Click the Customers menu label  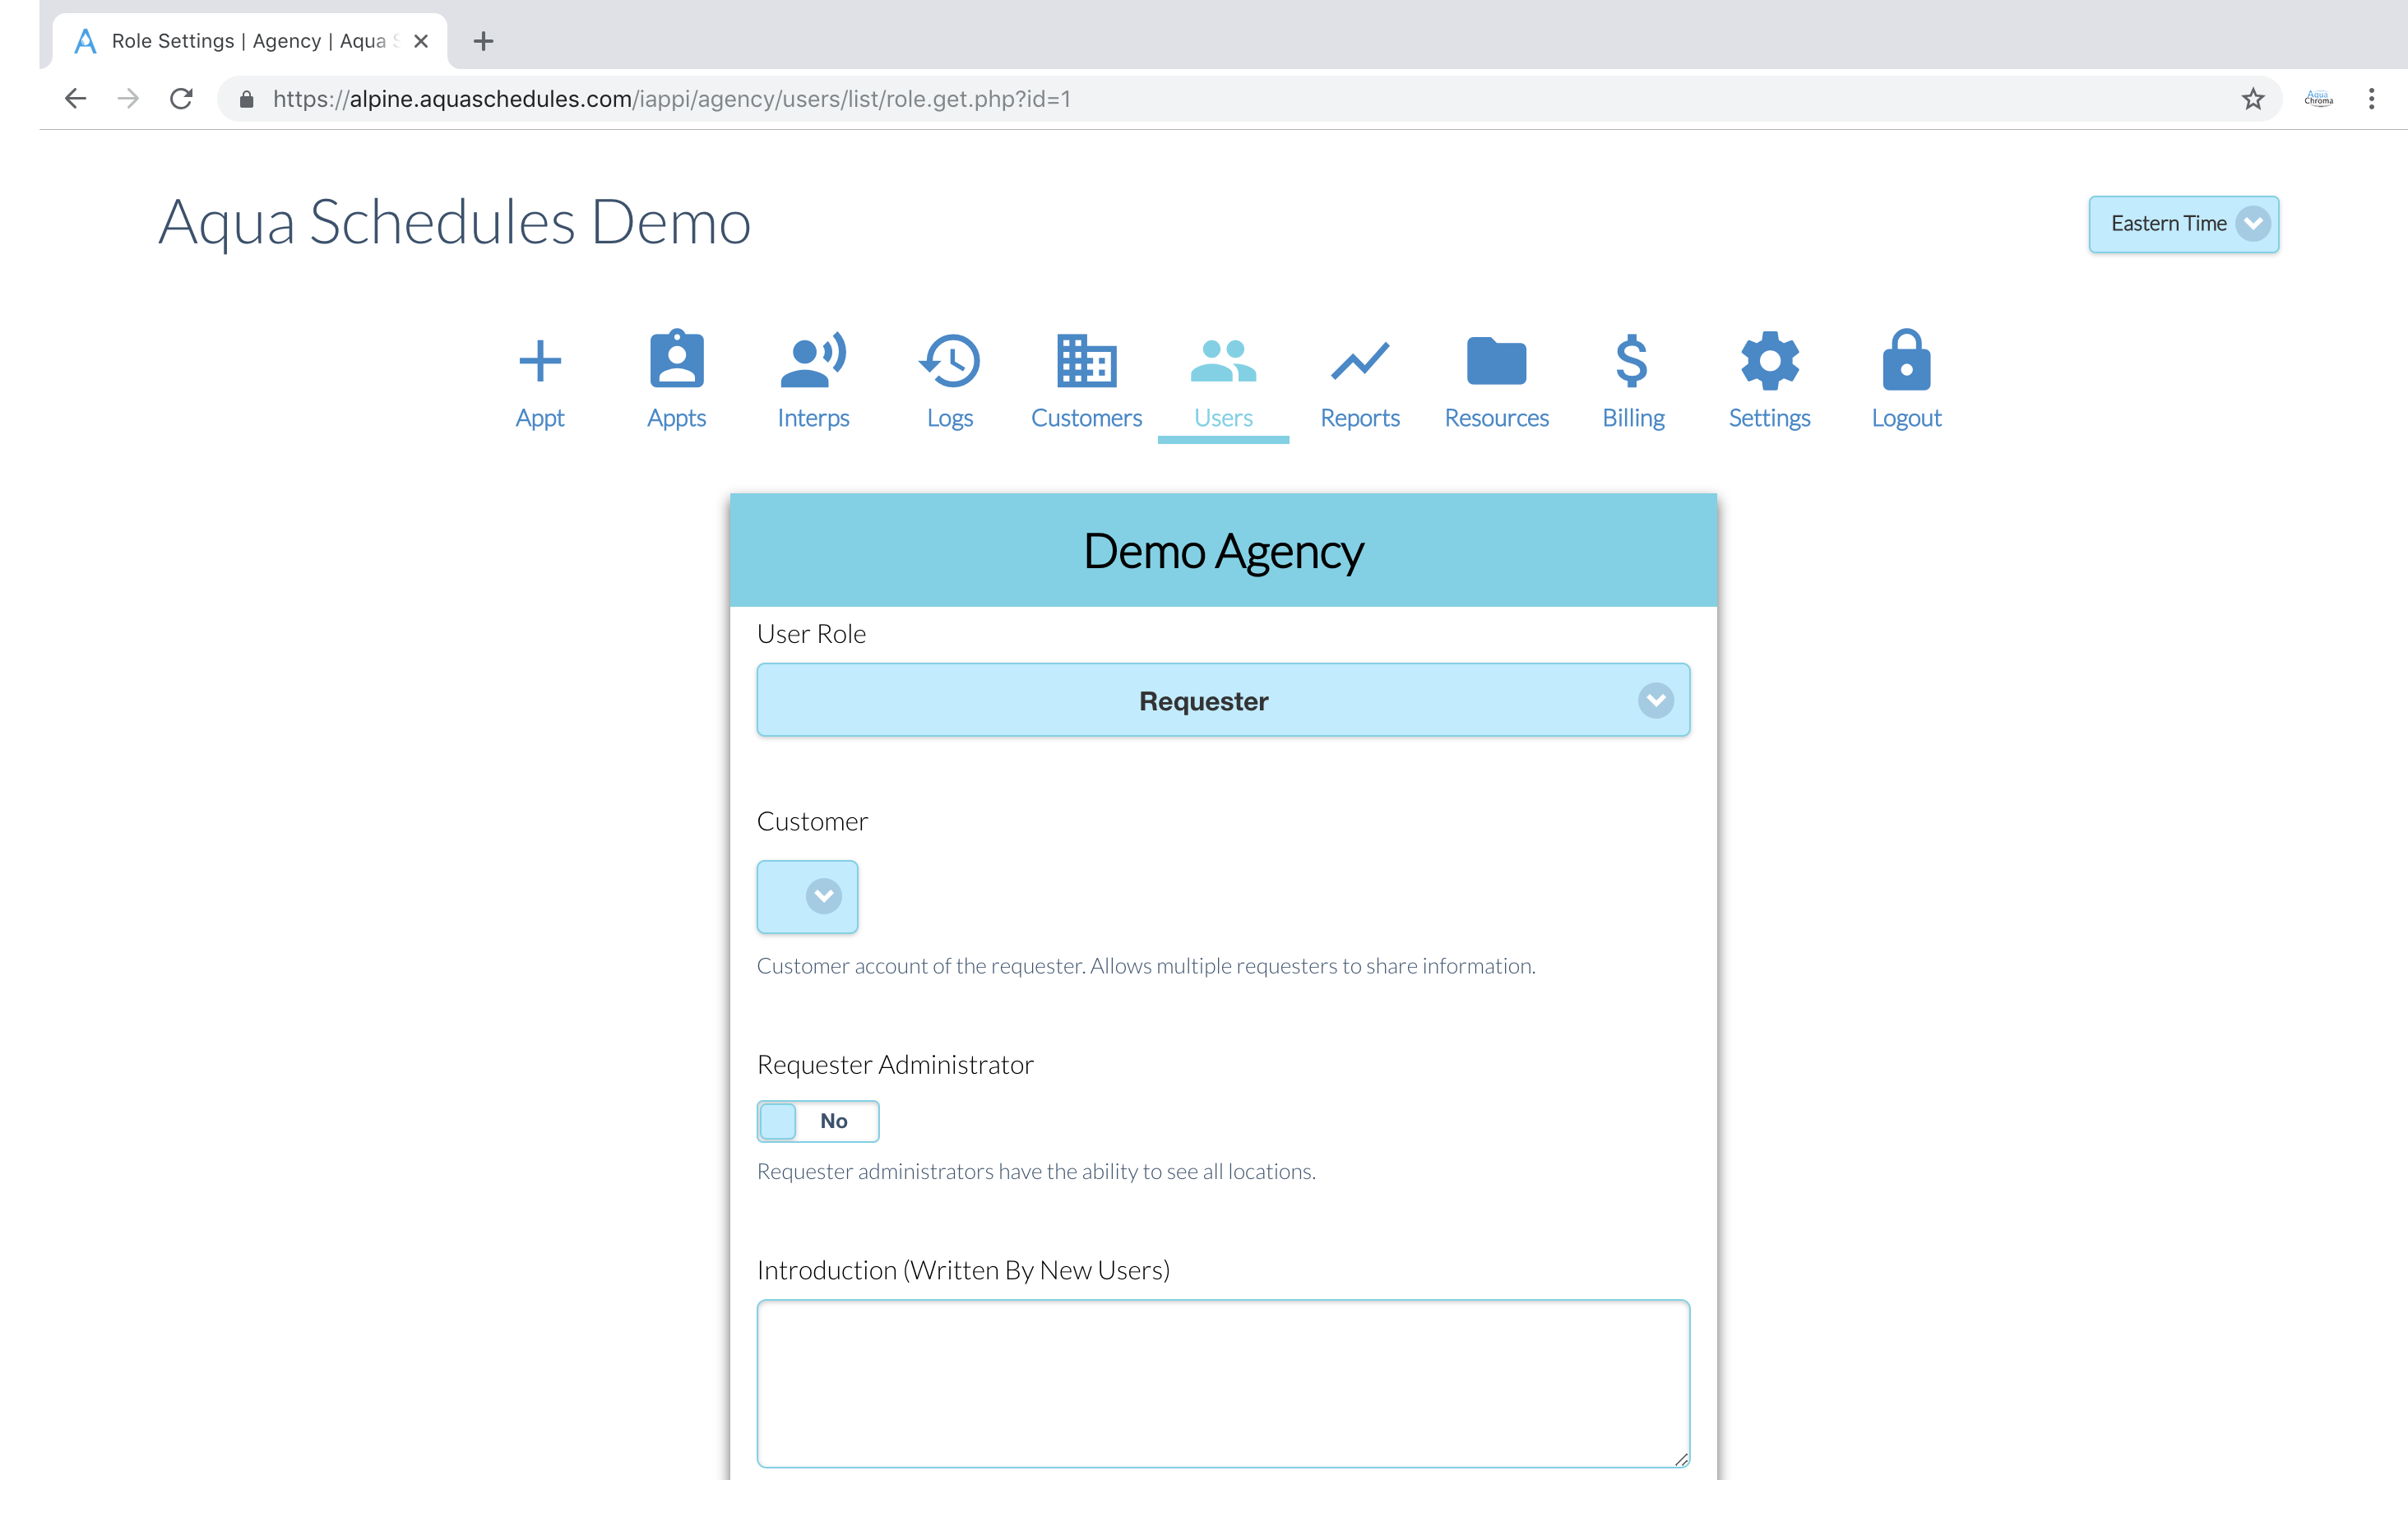[1086, 418]
